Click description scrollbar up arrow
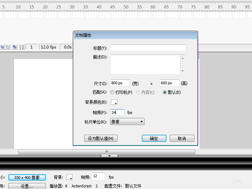 pyautogui.click(x=183, y=58)
